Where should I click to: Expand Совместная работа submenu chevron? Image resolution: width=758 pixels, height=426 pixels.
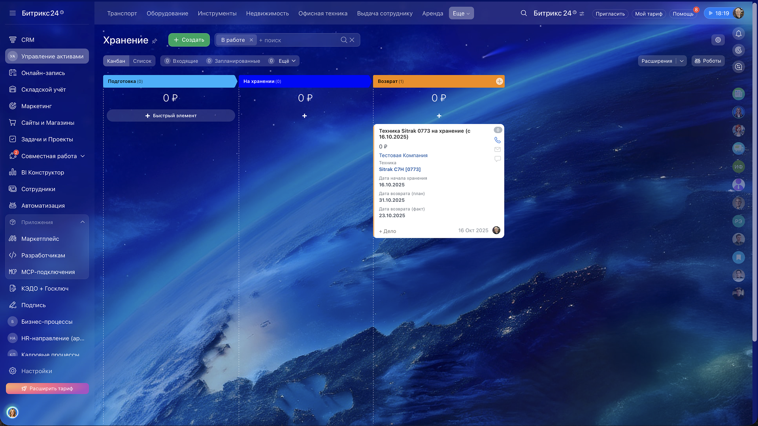click(83, 156)
